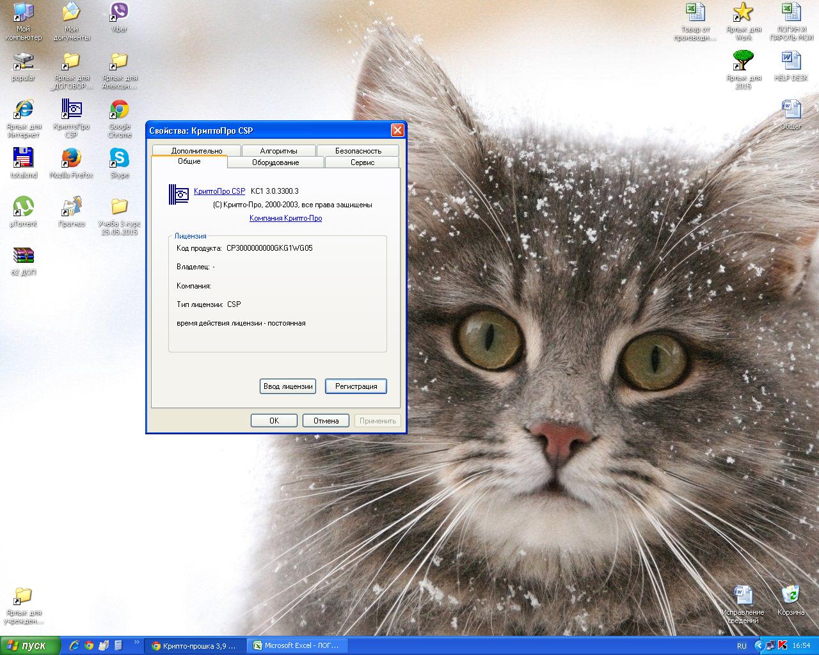This screenshot has height=655, width=819.
Task: Launch Skype from the desktop
Action: (119, 158)
